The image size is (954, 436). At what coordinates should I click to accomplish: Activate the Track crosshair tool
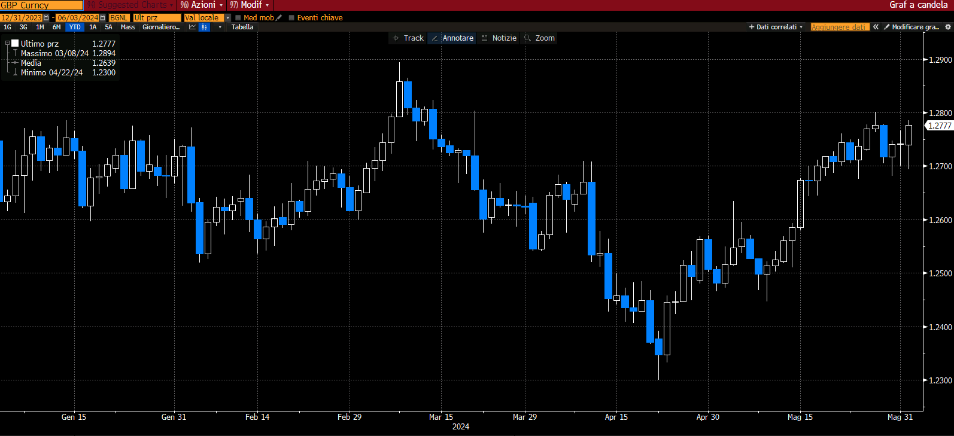coord(408,38)
